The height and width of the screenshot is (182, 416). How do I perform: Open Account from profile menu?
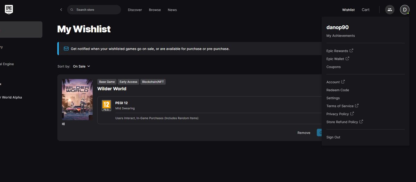pos(333,82)
